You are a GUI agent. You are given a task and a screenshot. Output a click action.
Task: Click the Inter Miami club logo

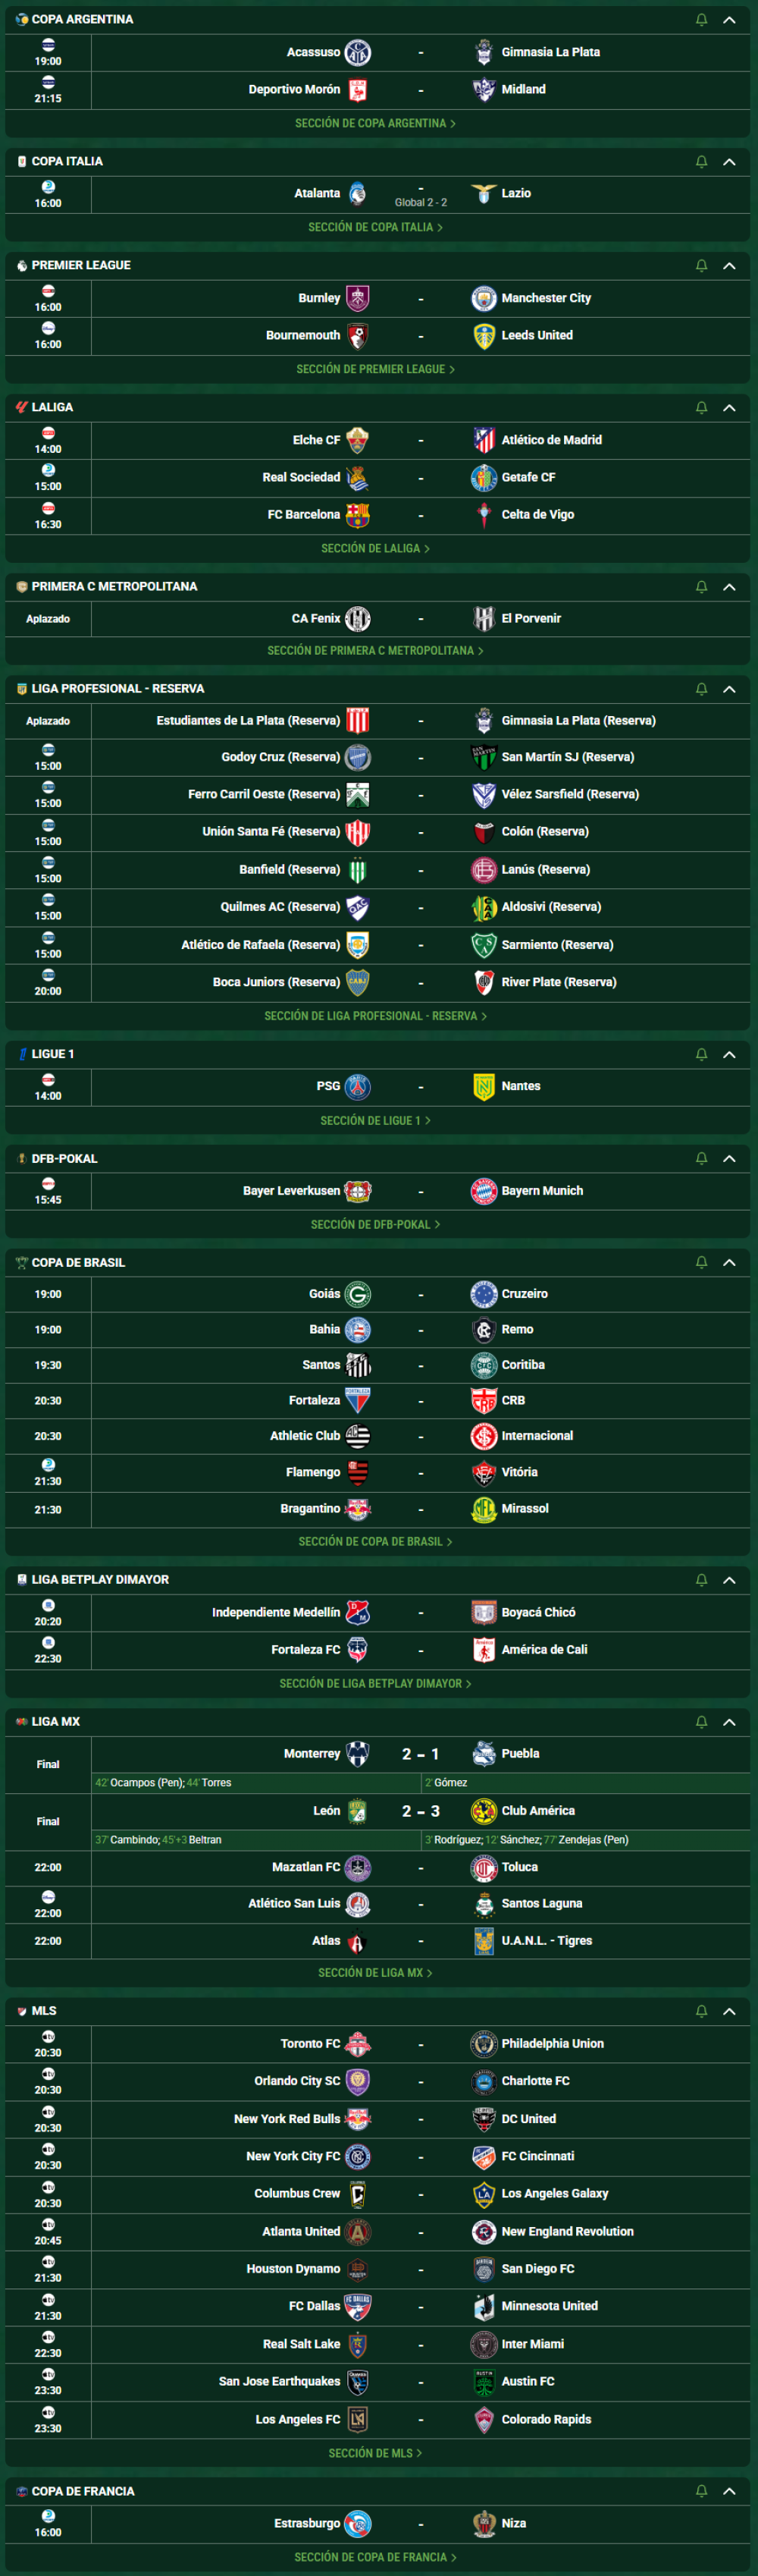point(484,2344)
